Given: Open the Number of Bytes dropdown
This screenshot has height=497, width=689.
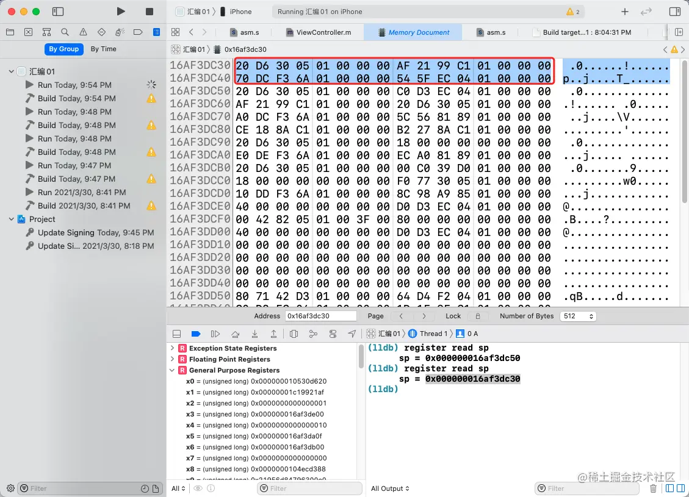Looking at the screenshot, I should click(x=578, y=316).
